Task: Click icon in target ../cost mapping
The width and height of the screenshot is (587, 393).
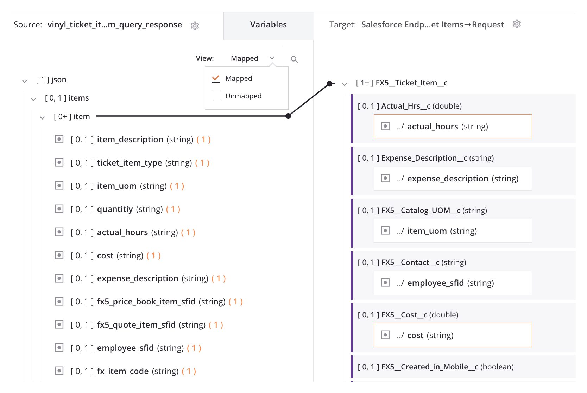Action: (x=385, y=335)
